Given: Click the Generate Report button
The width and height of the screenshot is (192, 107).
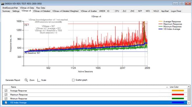Looking at the screenshot, I should pos(13,80).
